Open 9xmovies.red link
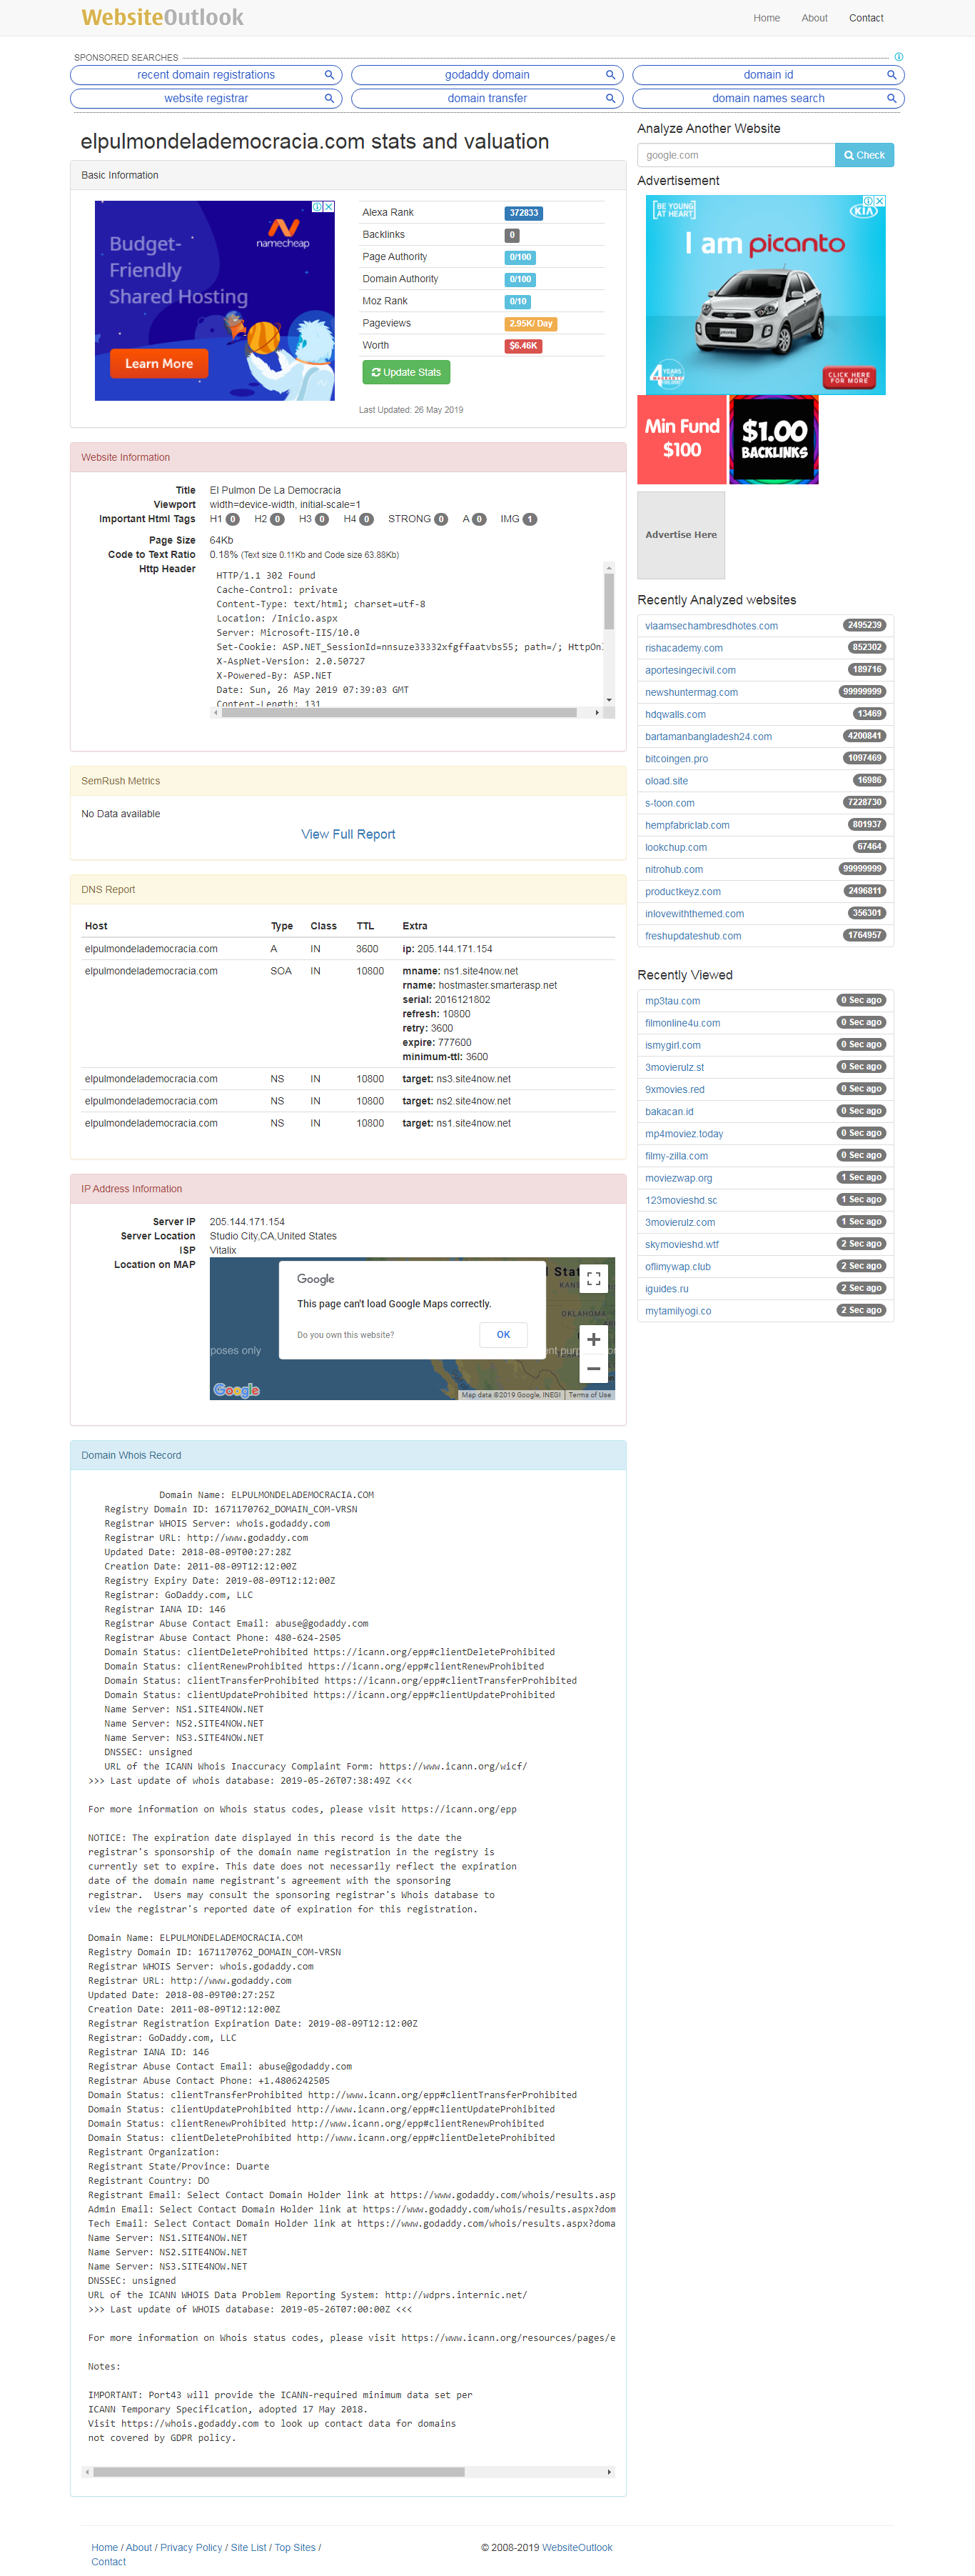The width and height of the screenshot is (975, 2576). pyautogui.click(x=675, y=1089)
